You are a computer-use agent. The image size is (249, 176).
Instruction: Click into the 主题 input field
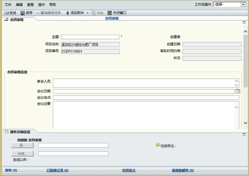90,37
